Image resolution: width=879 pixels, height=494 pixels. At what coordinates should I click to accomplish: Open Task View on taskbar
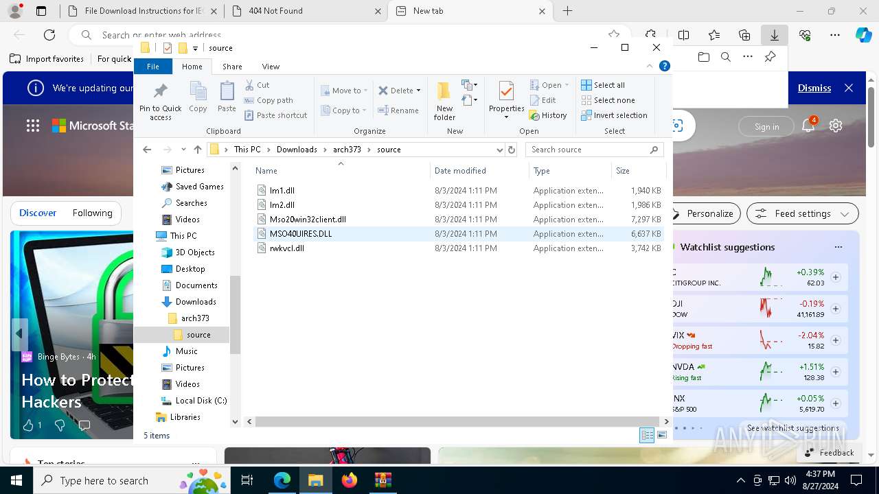247,480
